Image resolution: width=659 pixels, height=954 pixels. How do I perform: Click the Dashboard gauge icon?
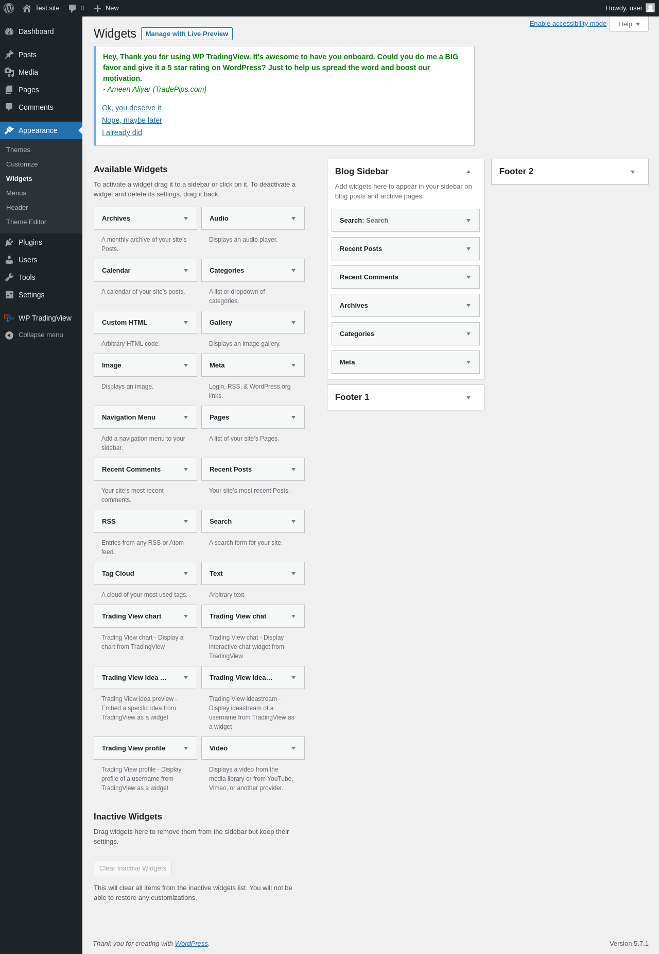click(x=9, y=31)
